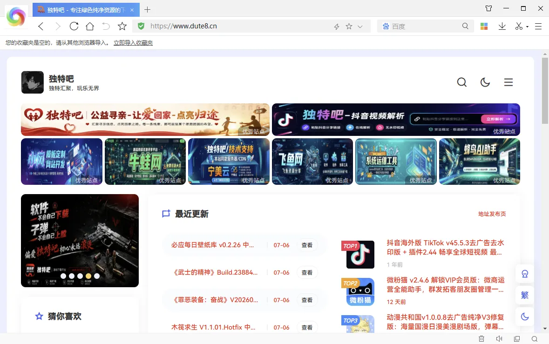The image size is (549, 344).
Task: Click the undo closed tab icon
Action: pos(106,26)
